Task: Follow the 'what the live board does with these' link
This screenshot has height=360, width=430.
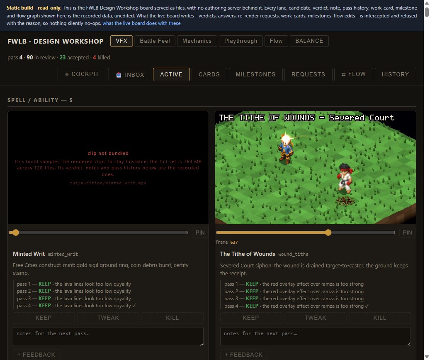Action: pos(141,23)
